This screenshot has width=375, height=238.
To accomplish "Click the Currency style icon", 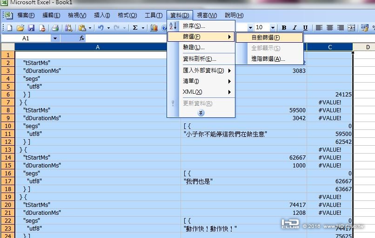I will coord(365,28).
